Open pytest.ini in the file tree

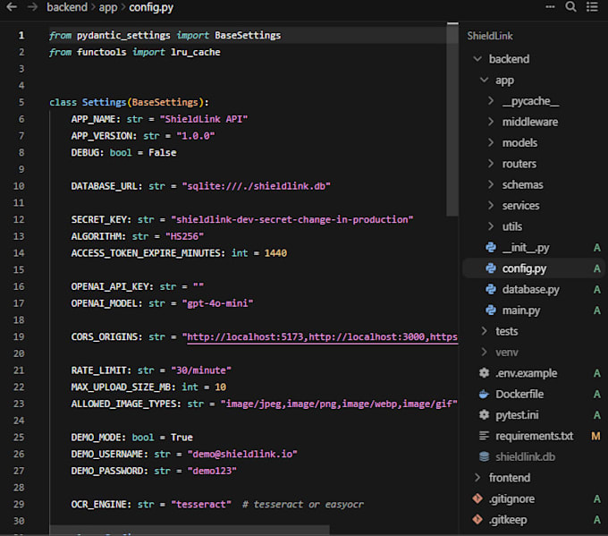[517, 415]
